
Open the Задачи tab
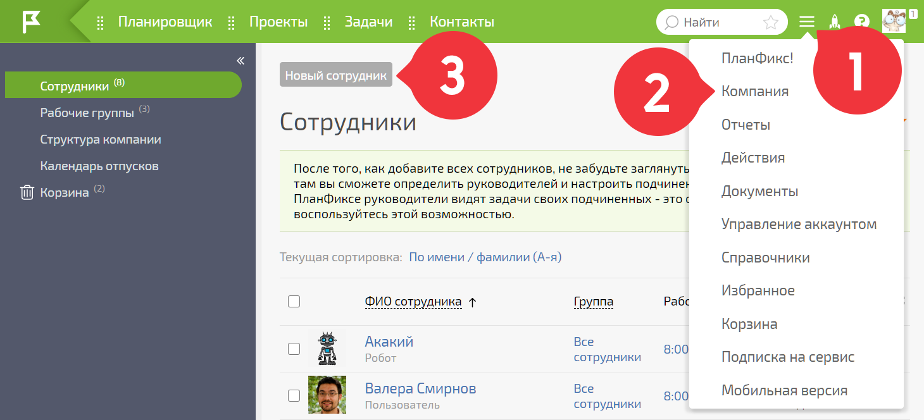click(368, 22)
